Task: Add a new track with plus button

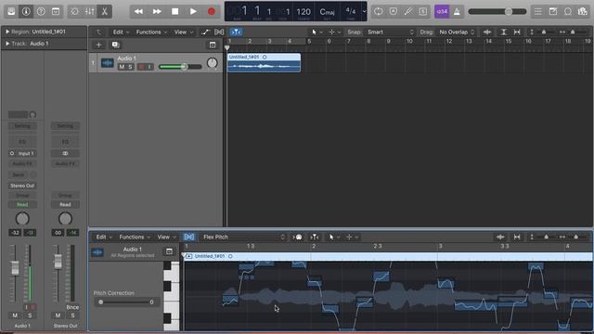Action: (x=98, y=45)
